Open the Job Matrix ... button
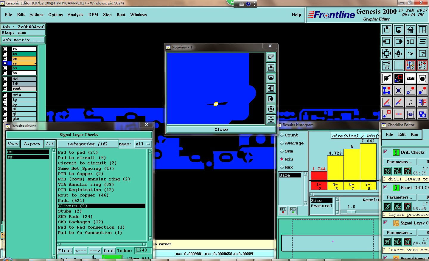The image size is (429, 261). tap(23, 40)
